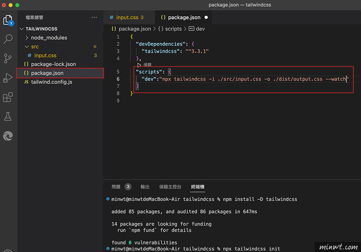Viewport: 361px width, 252px height.
Task: Open the Debug Console panel tab
Action: [x=170, y=187]
